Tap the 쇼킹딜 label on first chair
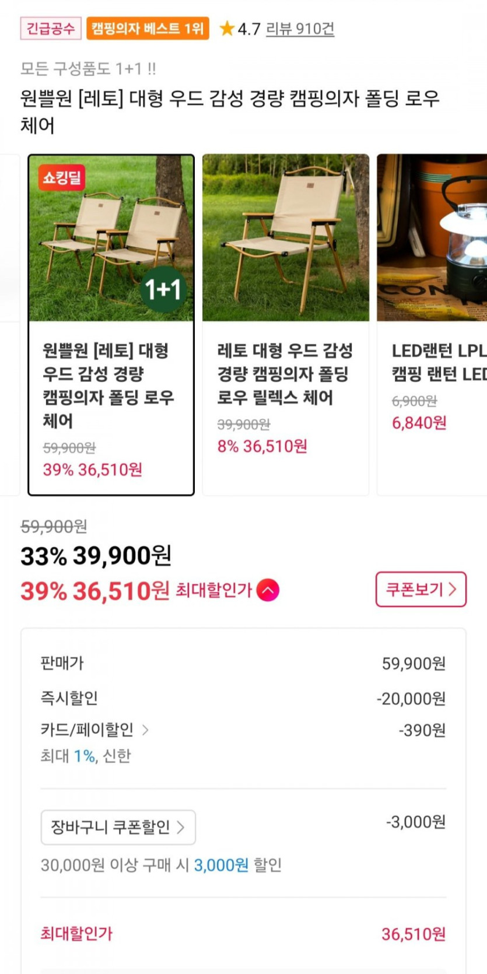 coord(62,177)
